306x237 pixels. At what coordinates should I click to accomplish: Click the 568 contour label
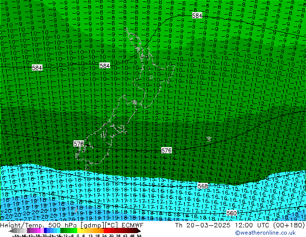pos(203,186)
